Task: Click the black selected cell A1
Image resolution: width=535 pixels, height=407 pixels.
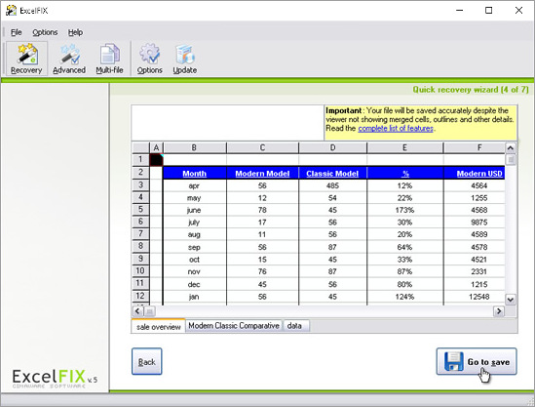Action: click(156, 160)
